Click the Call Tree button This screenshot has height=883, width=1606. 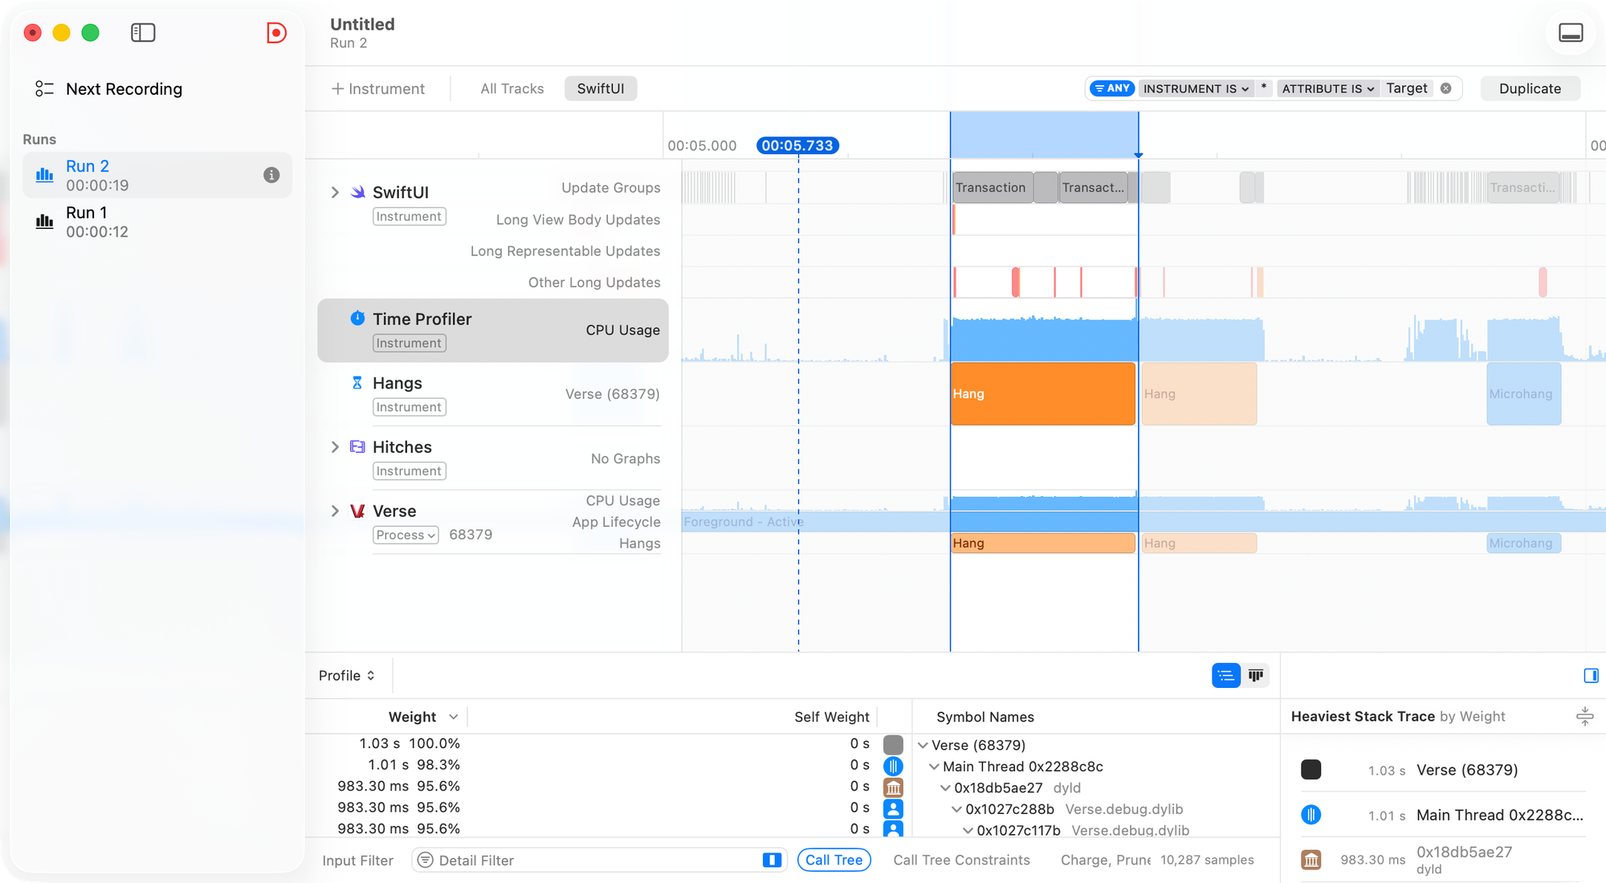834,860
